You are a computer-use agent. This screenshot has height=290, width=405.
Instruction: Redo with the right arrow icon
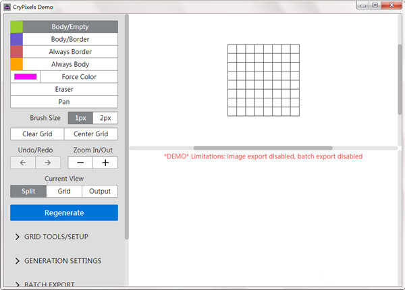(x=48, y=163)
